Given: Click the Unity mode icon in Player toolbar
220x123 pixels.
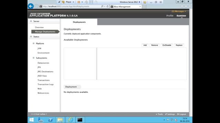Looking at the screenshot, I should pos(96,2).
